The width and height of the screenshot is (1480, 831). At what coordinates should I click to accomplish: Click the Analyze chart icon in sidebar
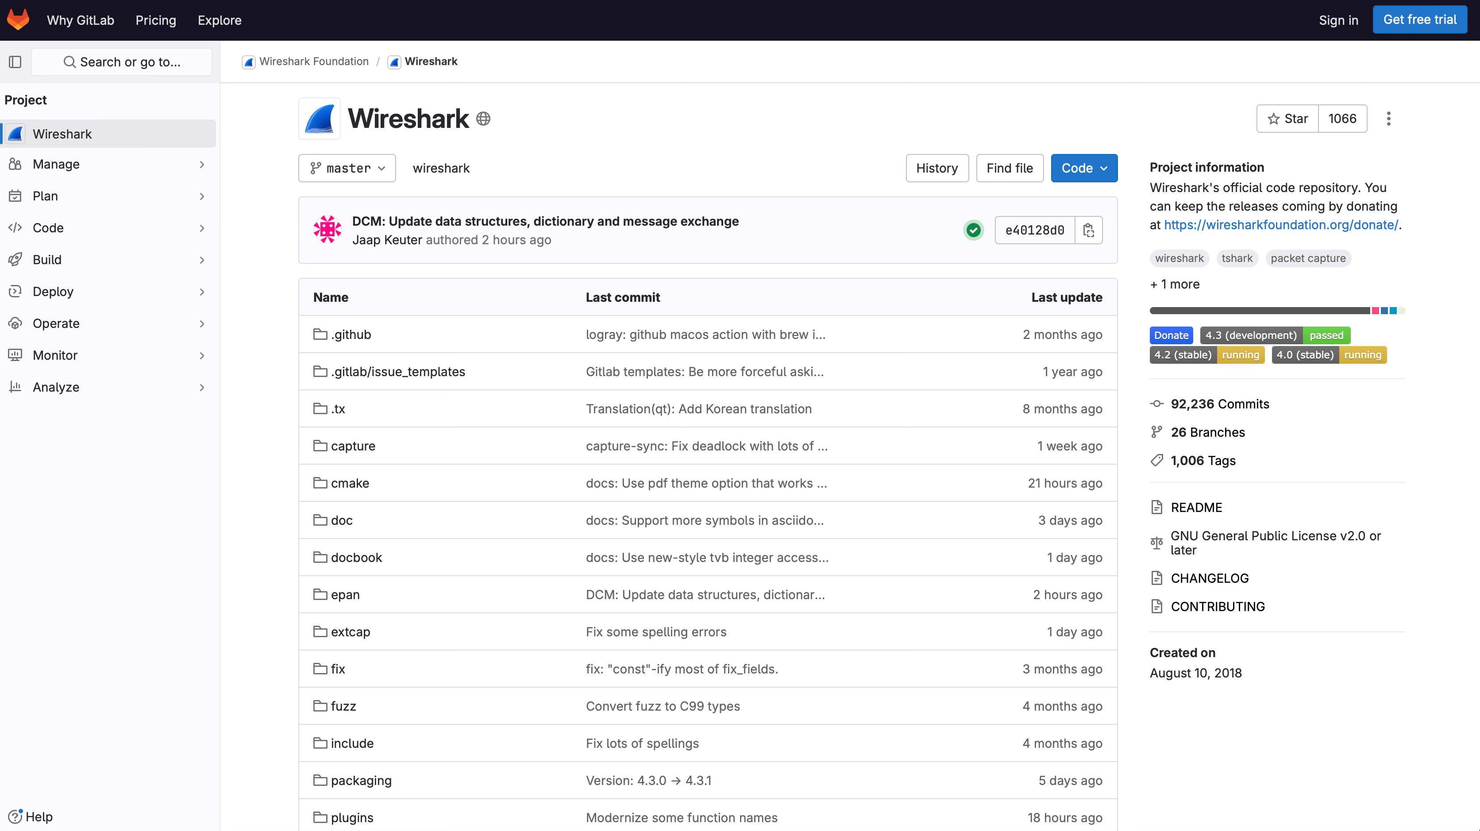coord(15,386)
